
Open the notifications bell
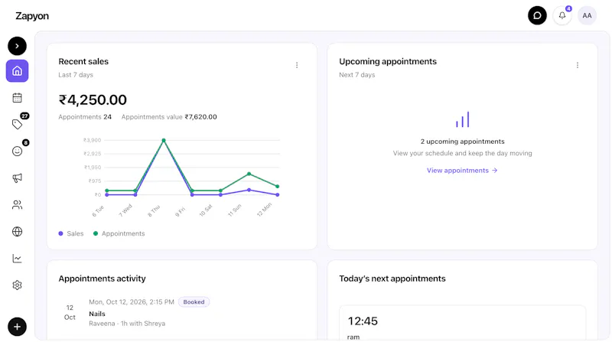click(562, 15)
